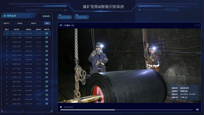Open the video panel more-options menu

[x=198, y=25]
